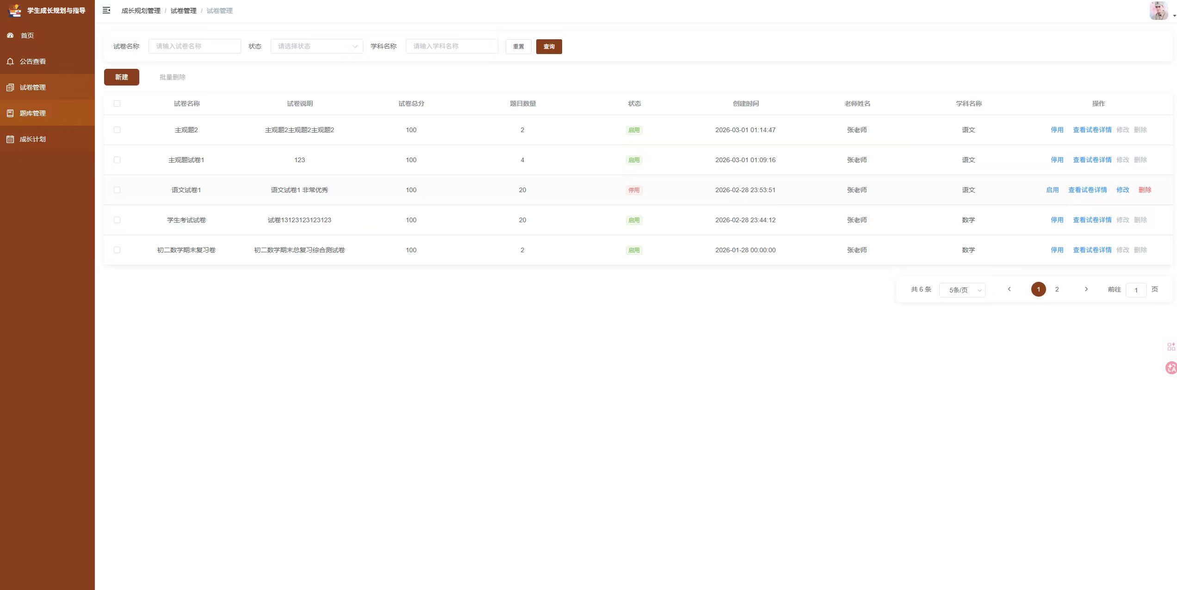Viewport: 1177px width, 590px height.
Task: View 查看试卷详情 for 主观题试卷1
Action: pos(1092,160)
